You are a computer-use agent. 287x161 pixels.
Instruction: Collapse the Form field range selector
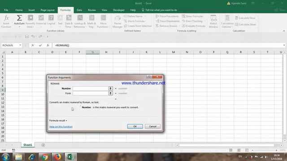[x=111, y=93]
